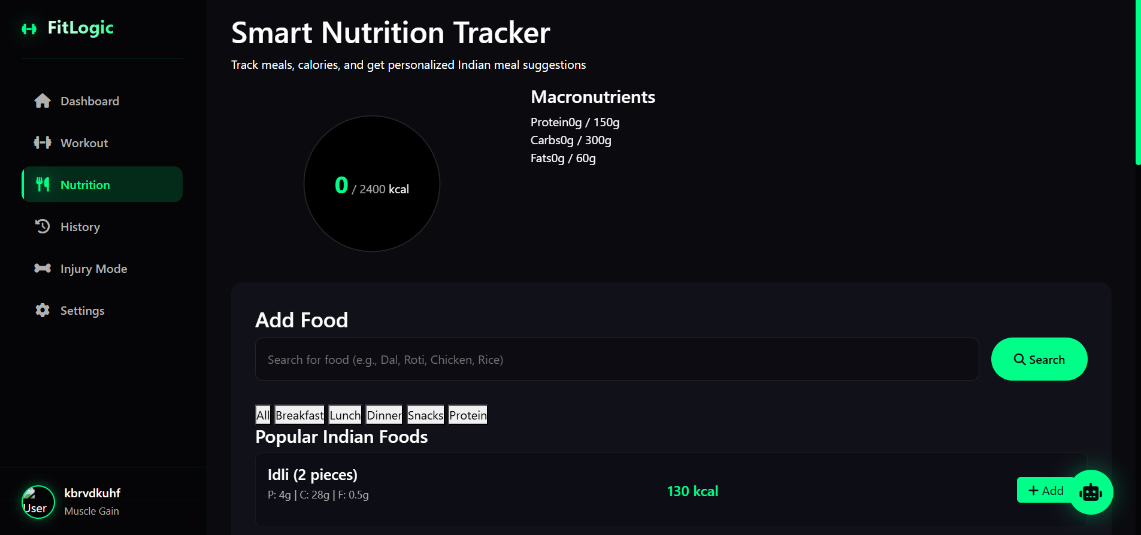Click the Injury Mode bone icon
This screenshot has width=1141, height=535.
click(x=43, y=268)
